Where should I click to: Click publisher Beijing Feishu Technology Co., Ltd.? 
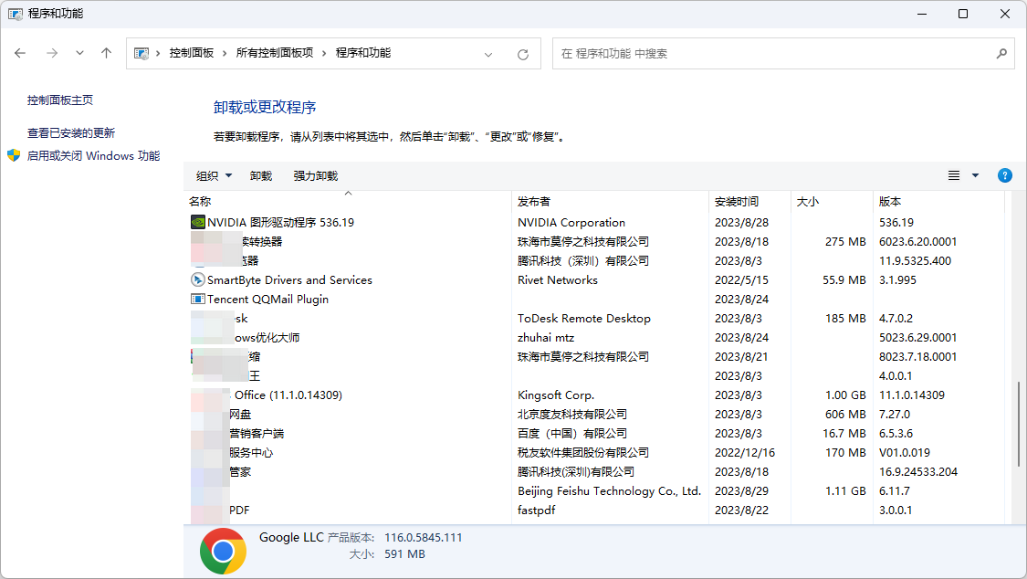point(609,491)
